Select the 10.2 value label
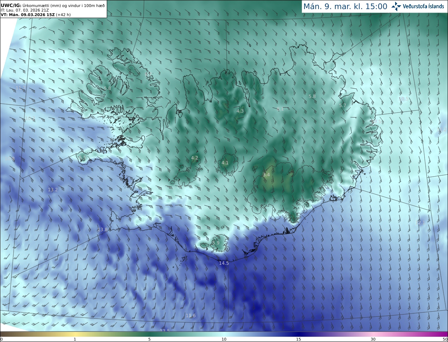The width and height of the screenshot is (448, 342). point(29,119)
